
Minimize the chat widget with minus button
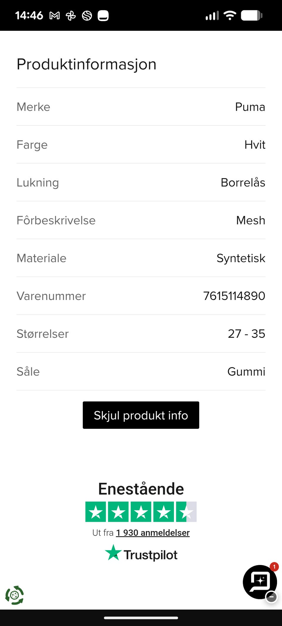271,597
